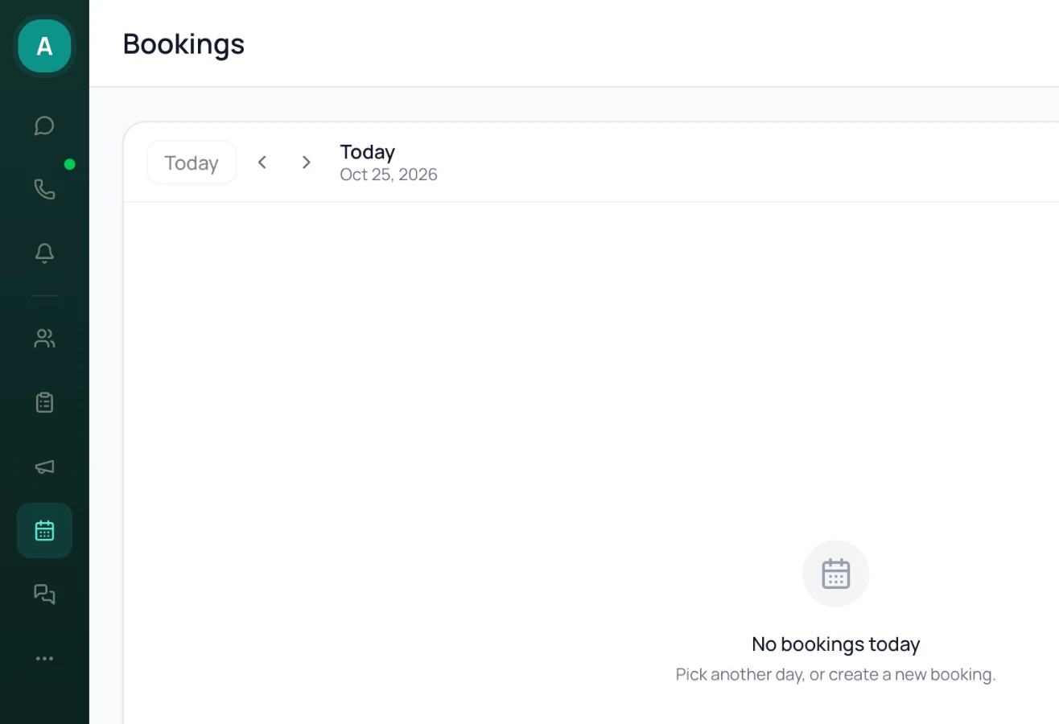Go to previous day with left chevron
Image resolution: width=1059 pixels, height=724 pixels.
(262, 162)
